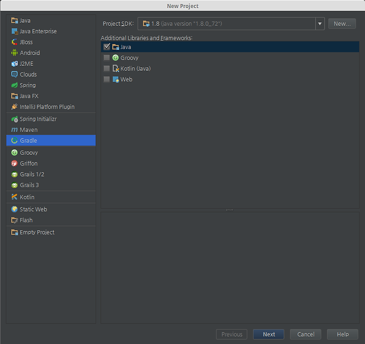Choose the J2ME icon

point(14,64)
